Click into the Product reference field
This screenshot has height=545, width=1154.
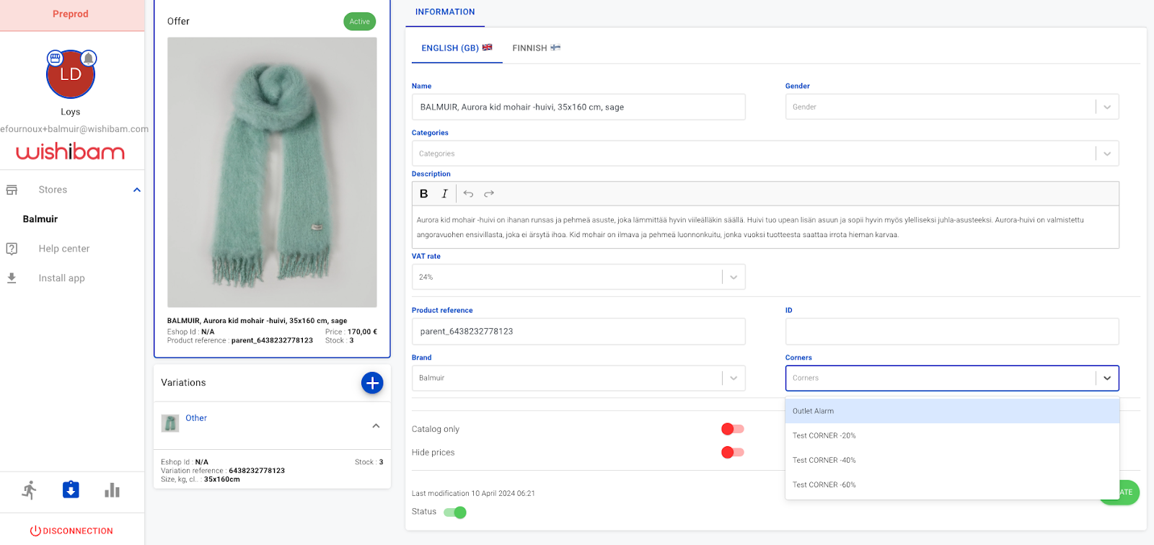[x=578, y=332]
